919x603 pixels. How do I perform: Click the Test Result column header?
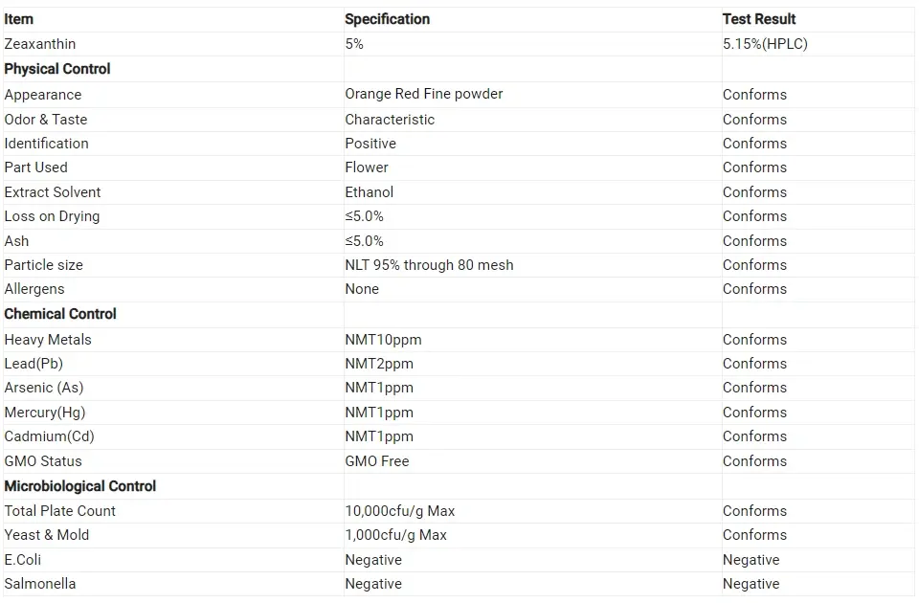[x=759, y=19]
